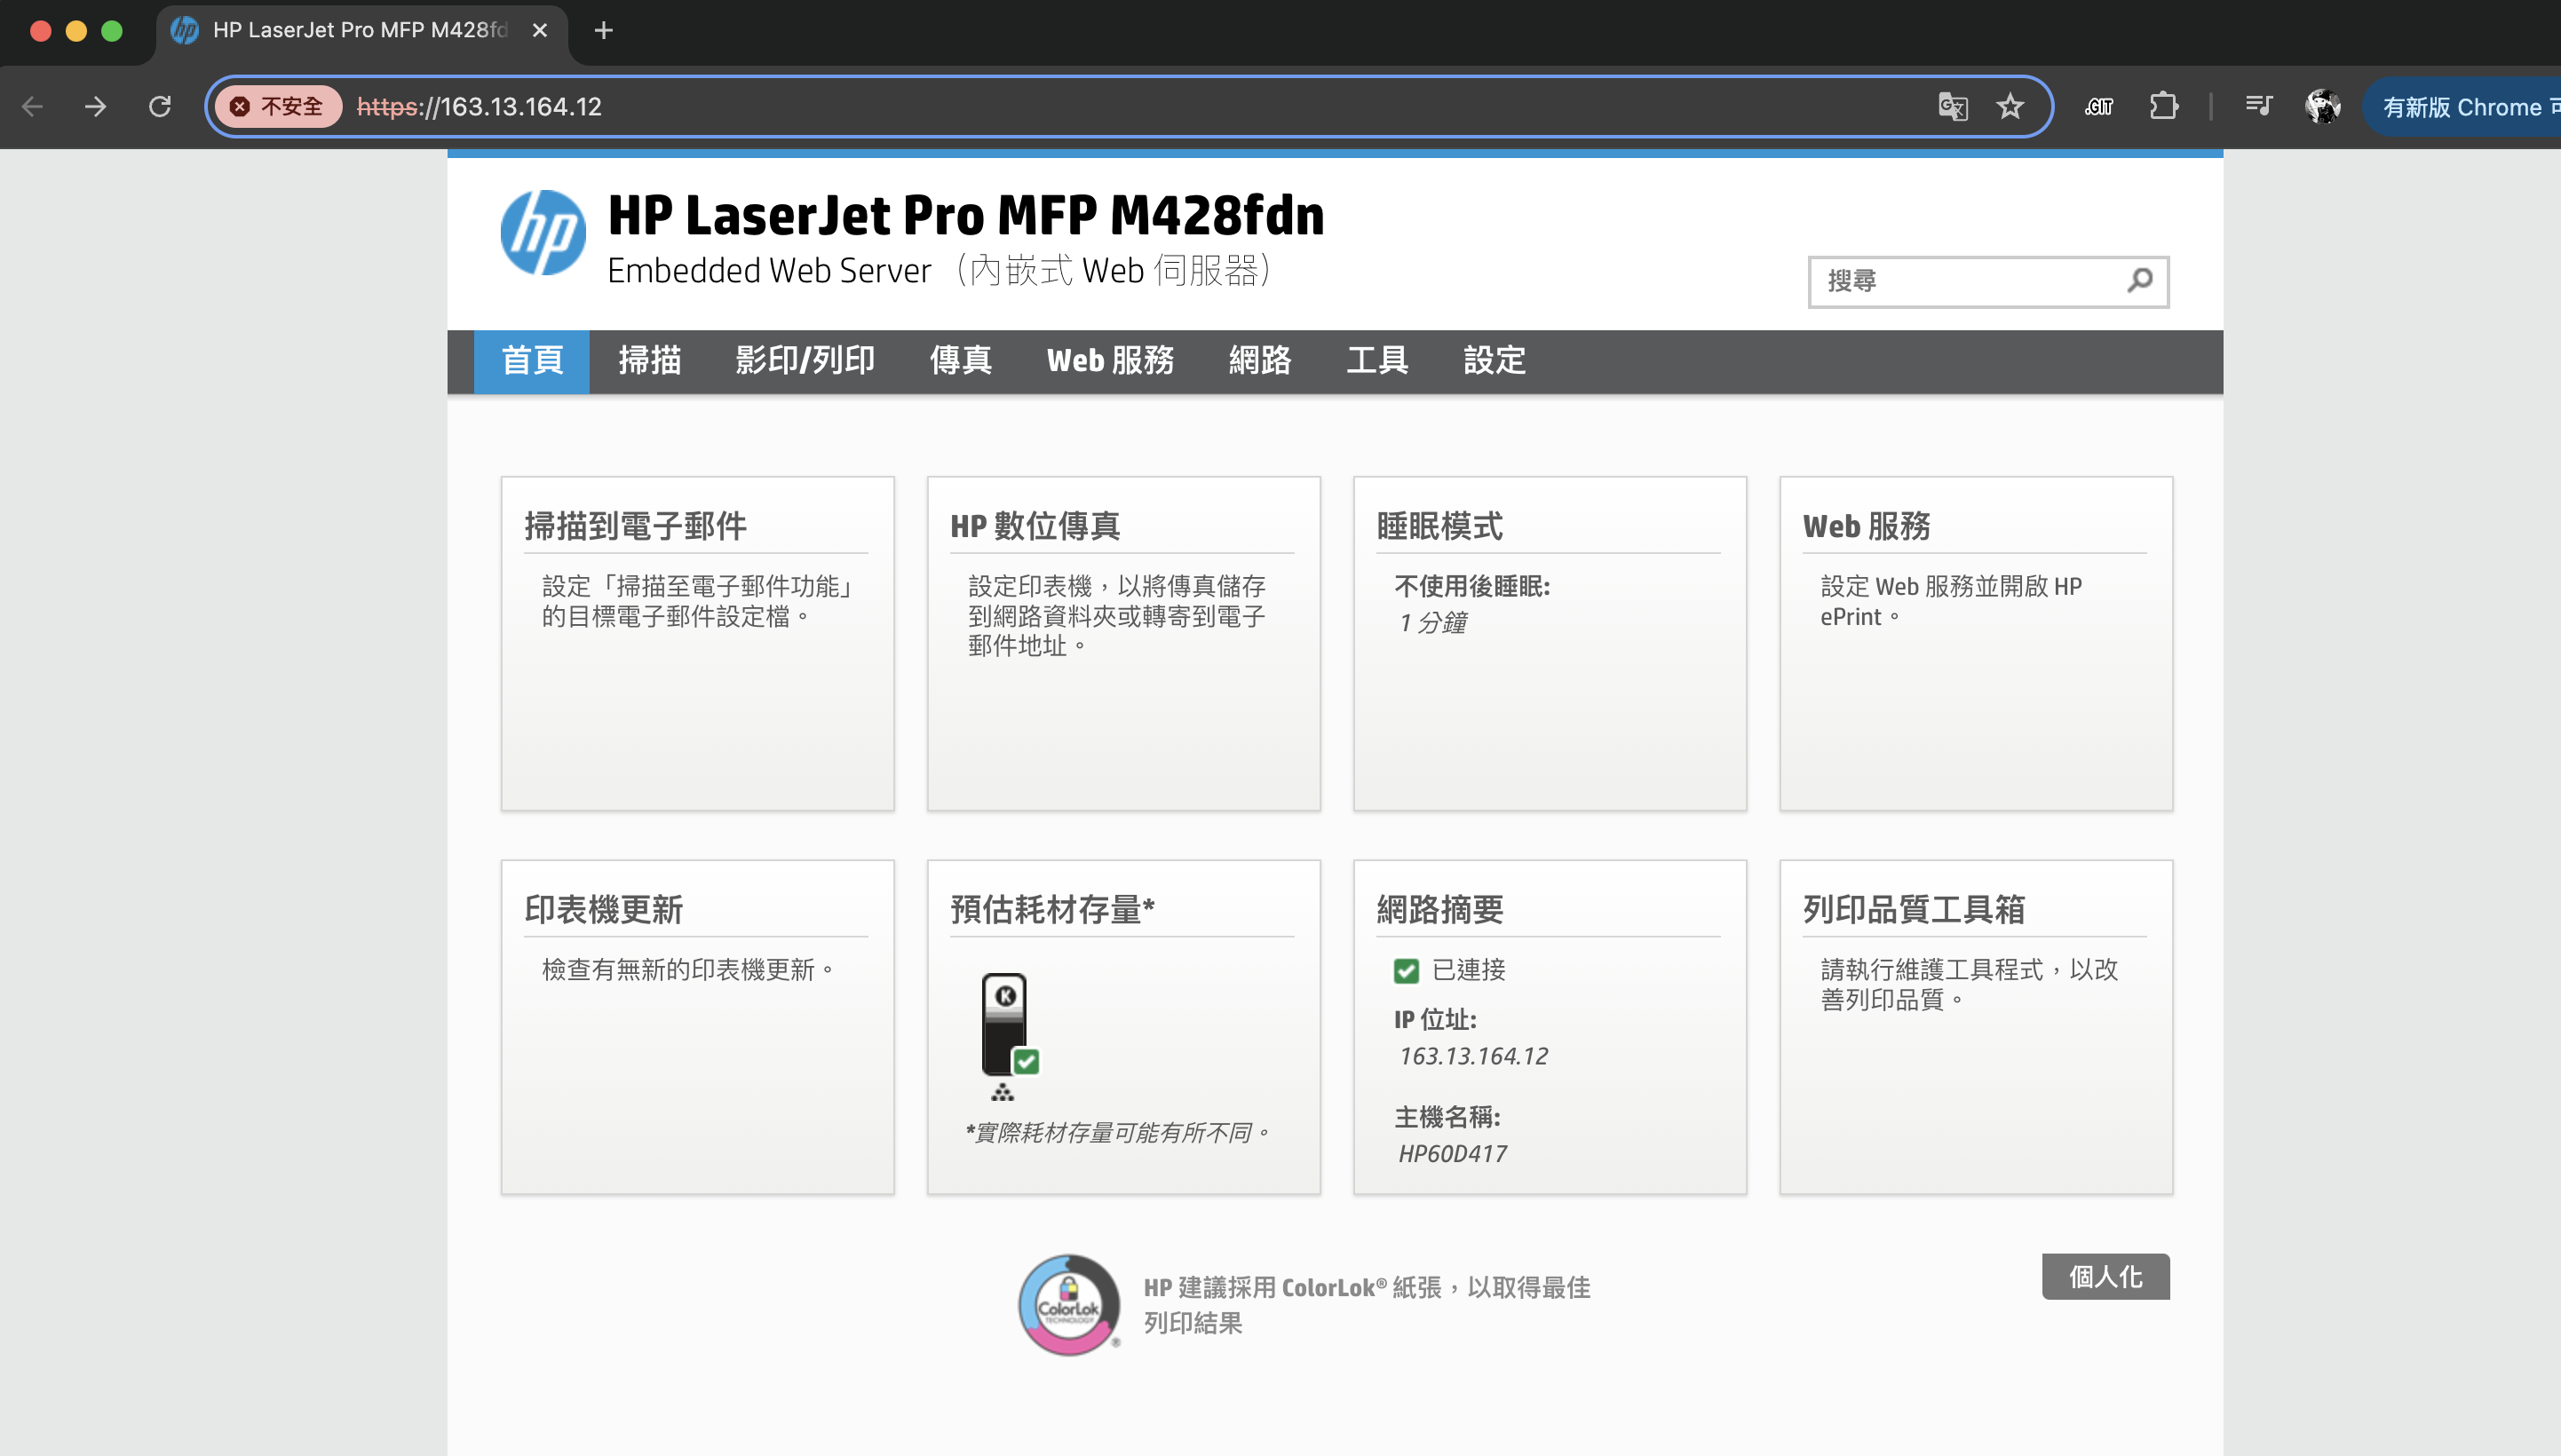Open the 列印品質工具箱 card

click(x=1975, y=1027)
